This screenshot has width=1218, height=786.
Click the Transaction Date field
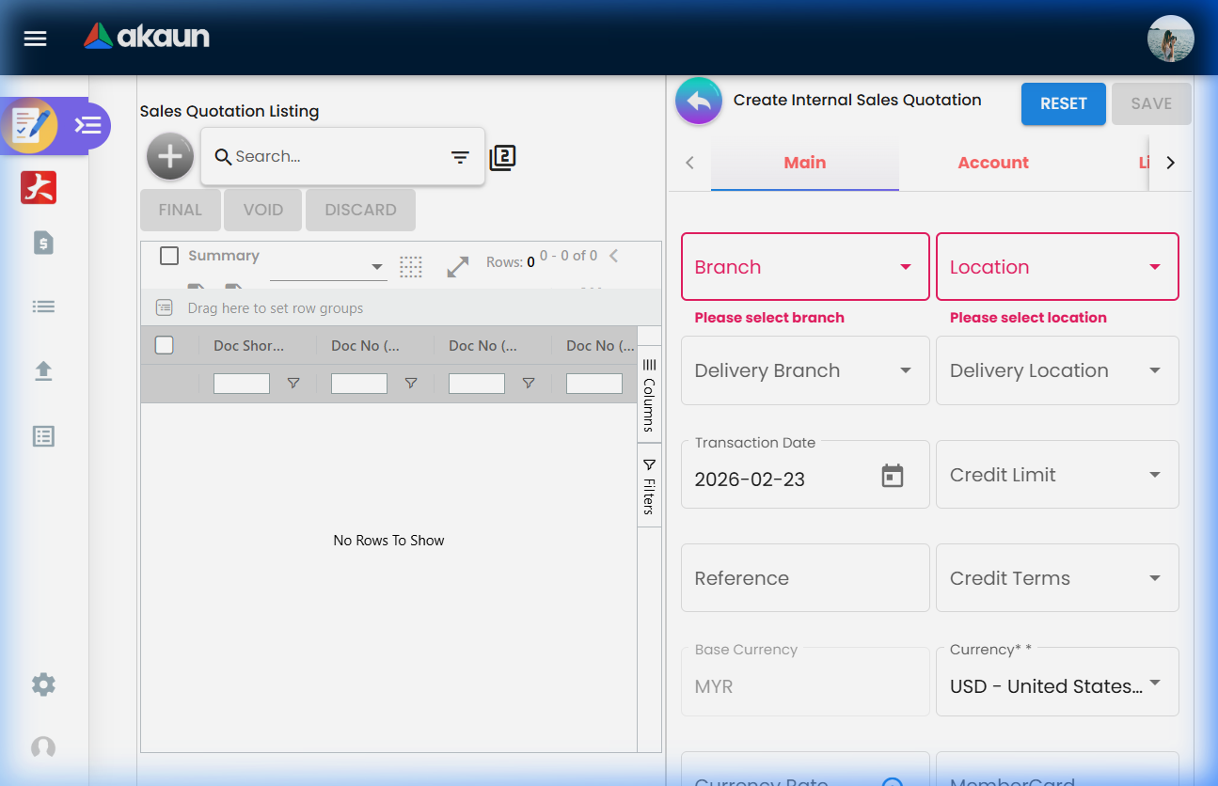[x=804, y=474]
